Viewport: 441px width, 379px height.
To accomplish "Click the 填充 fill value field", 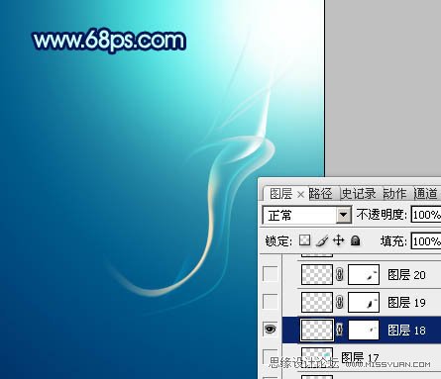I will click(x=426, y=241).
